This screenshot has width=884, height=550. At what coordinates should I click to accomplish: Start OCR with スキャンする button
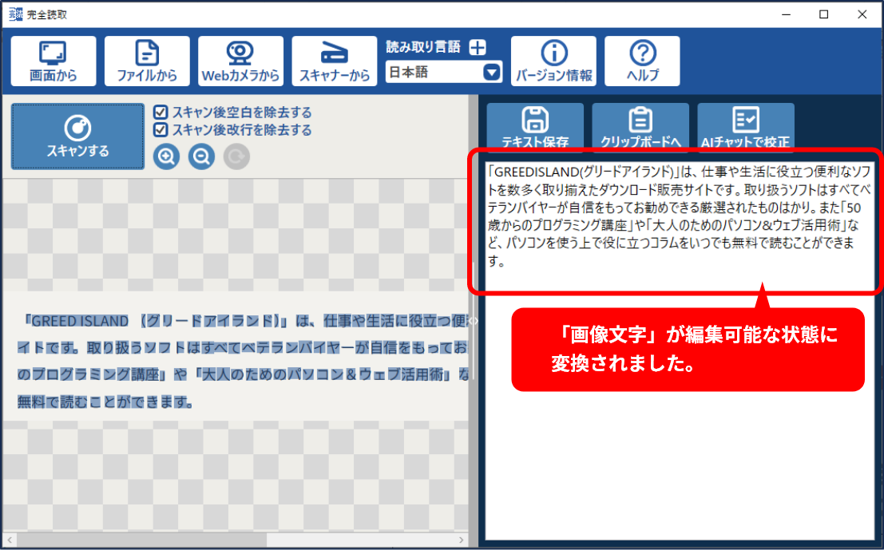point(77,137)
